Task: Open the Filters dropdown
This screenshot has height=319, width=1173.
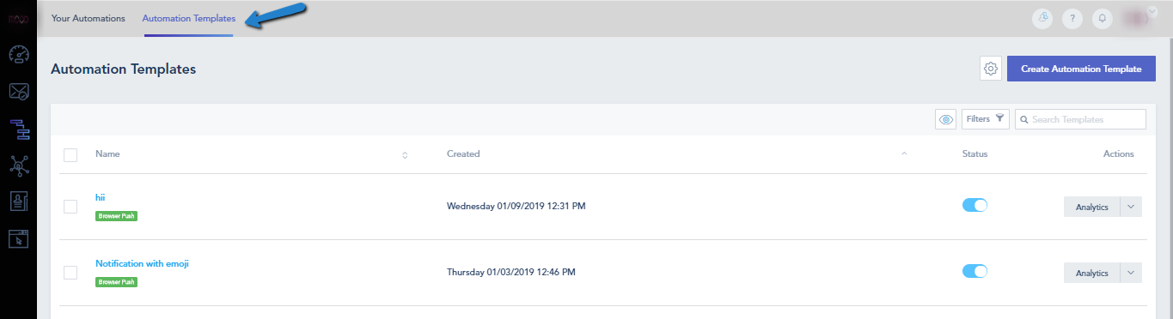Action: pyautogui.click(x=985, y=119)
